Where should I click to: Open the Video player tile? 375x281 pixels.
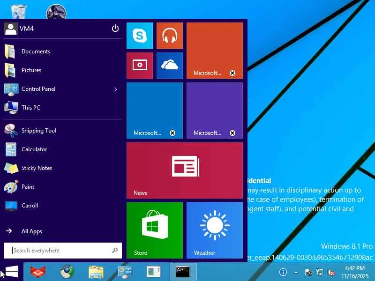click(x=139, y=66)
